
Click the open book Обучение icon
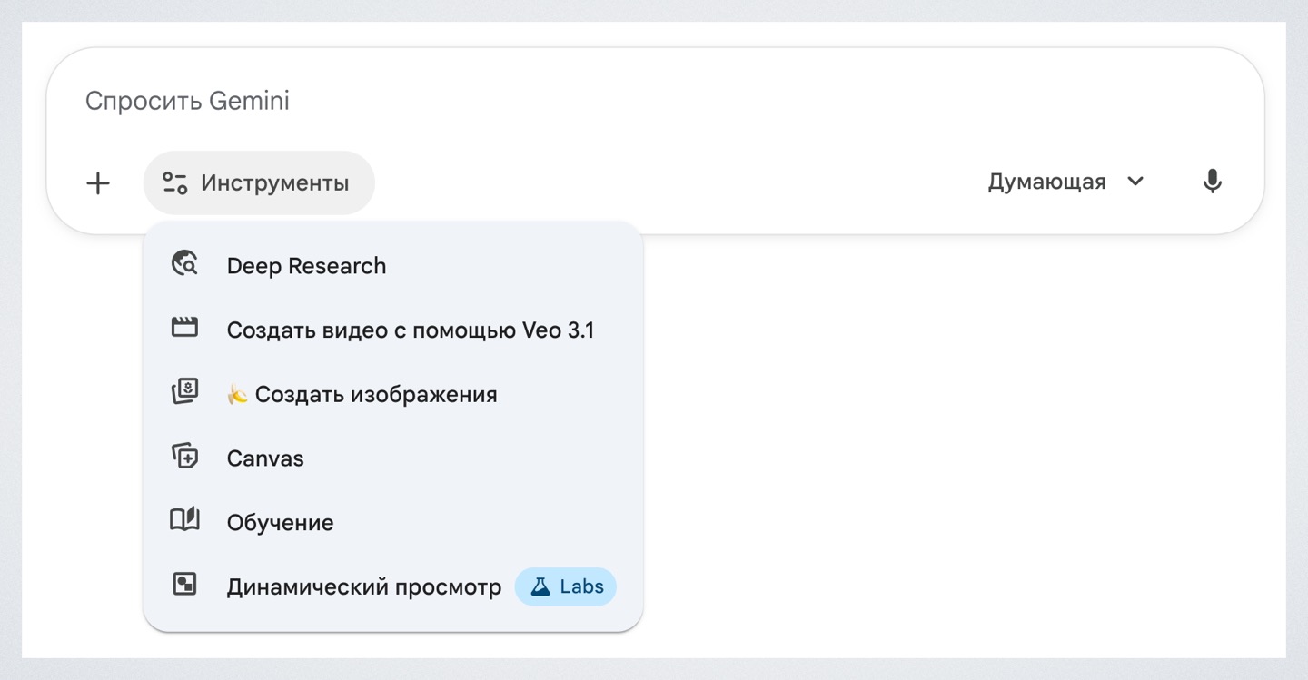[x=184, y=521]
